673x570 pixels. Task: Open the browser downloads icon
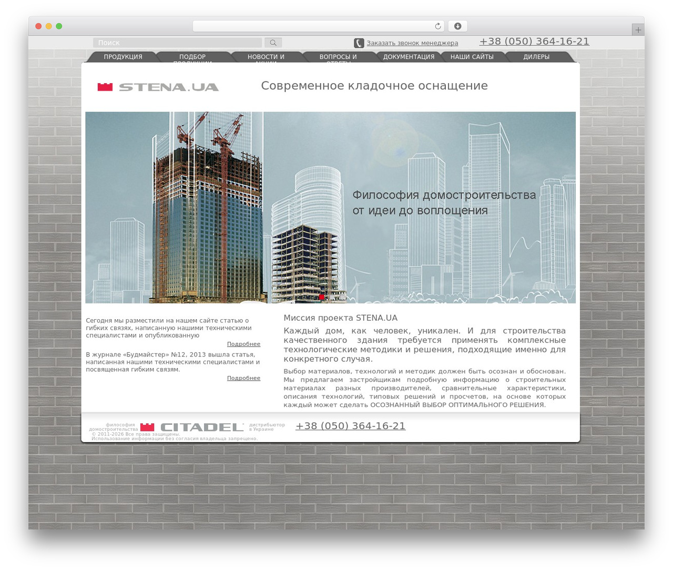click(457, 26)
